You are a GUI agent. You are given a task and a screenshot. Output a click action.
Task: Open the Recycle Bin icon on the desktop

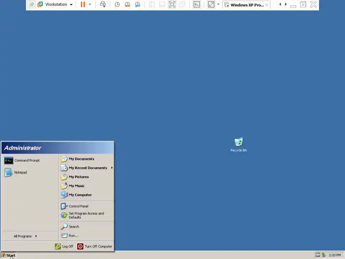pos(239,144)
